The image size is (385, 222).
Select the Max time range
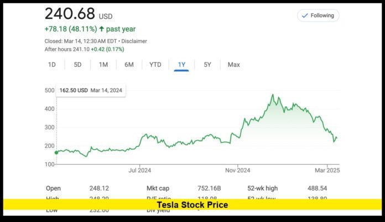click(x=233, y=65)
